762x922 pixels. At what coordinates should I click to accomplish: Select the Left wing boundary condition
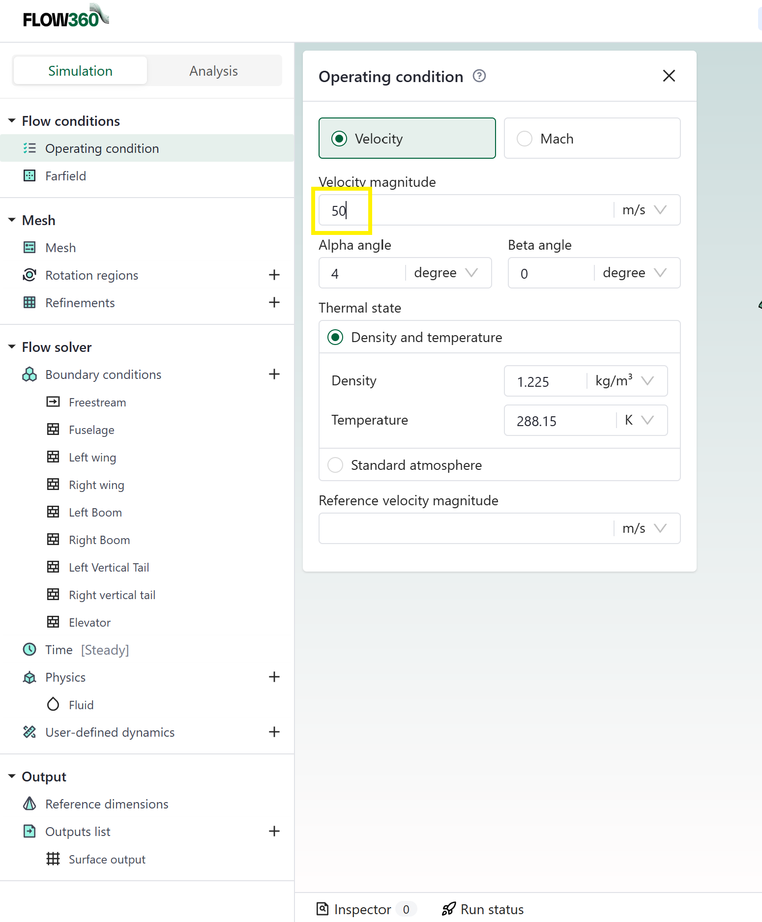point(92,458)
